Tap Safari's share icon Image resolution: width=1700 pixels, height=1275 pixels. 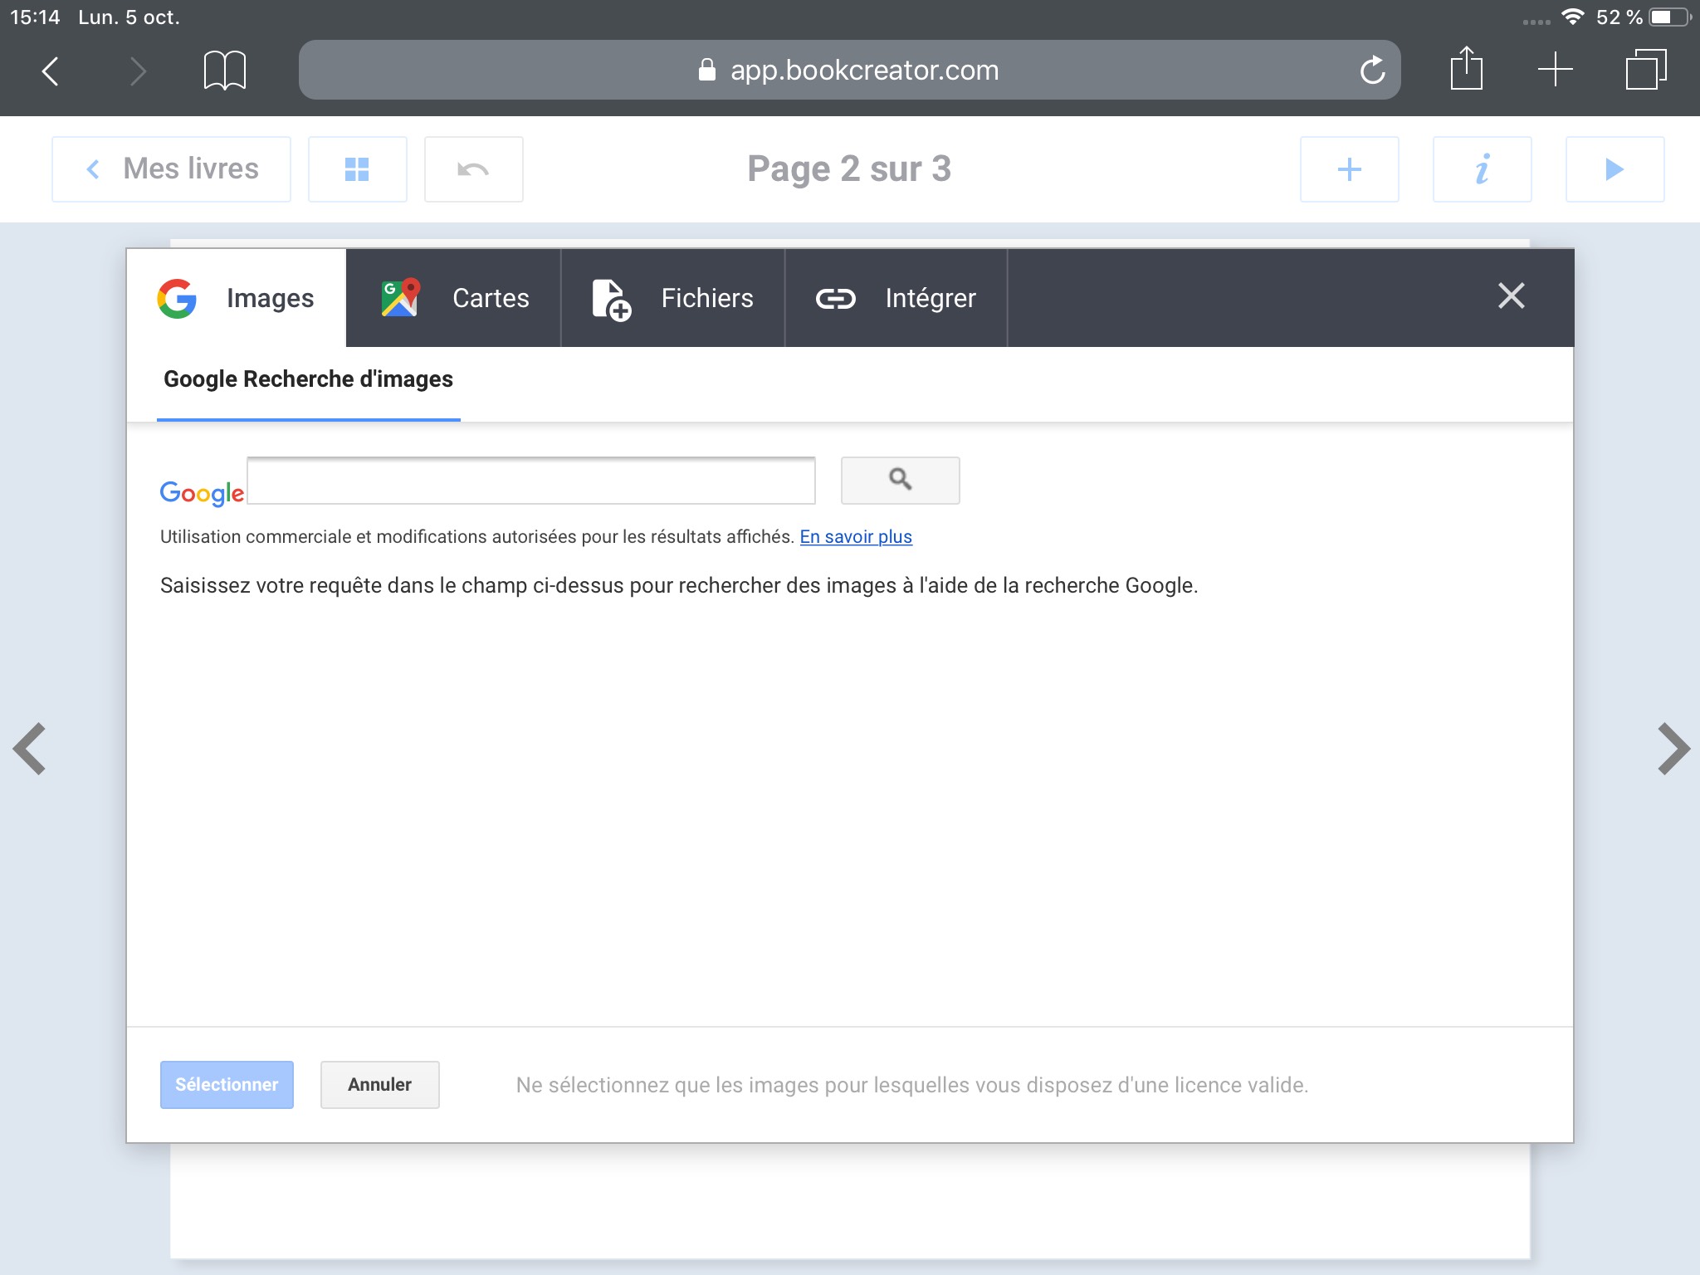(1466, 69)
